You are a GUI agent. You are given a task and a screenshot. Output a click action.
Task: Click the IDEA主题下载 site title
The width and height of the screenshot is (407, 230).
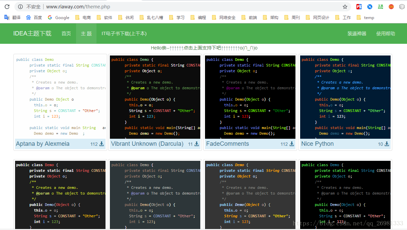(32, 33)
